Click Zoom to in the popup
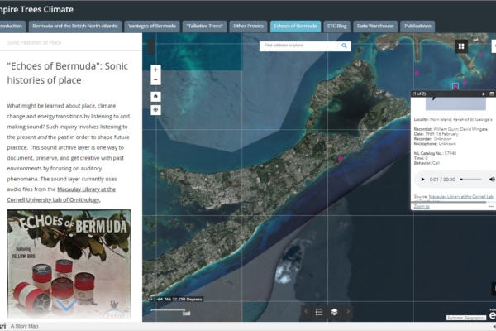 pos(422,206)
